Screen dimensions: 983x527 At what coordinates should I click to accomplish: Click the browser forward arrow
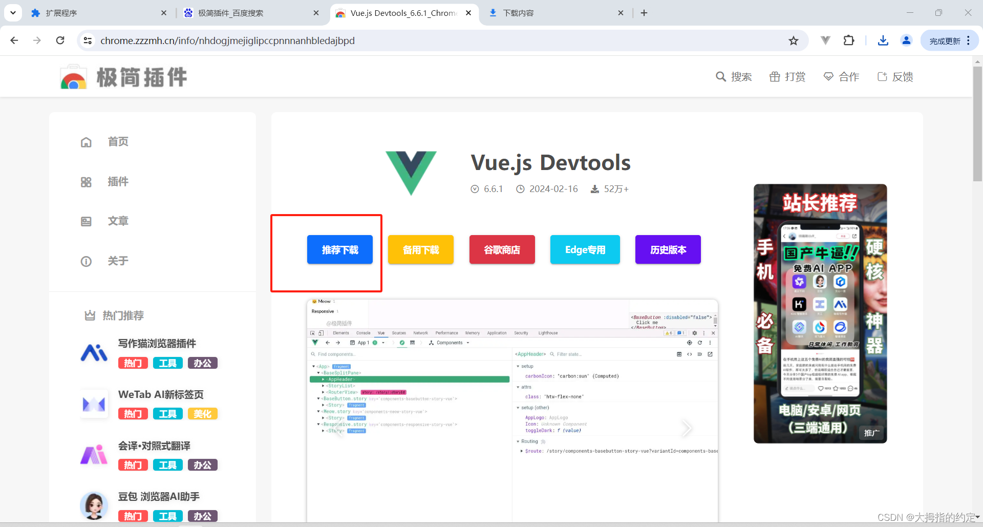37,40
